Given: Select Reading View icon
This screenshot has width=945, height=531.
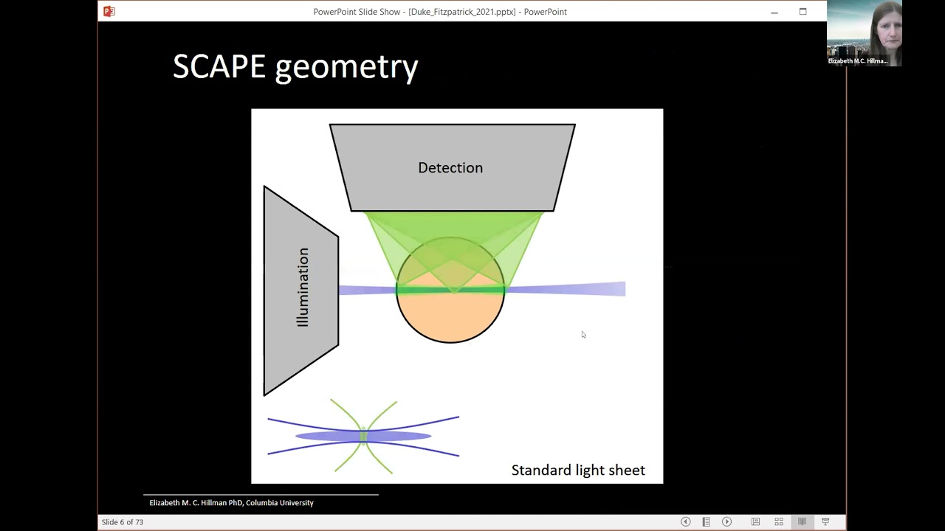Looking at the screenshot, I should (802, 521).
